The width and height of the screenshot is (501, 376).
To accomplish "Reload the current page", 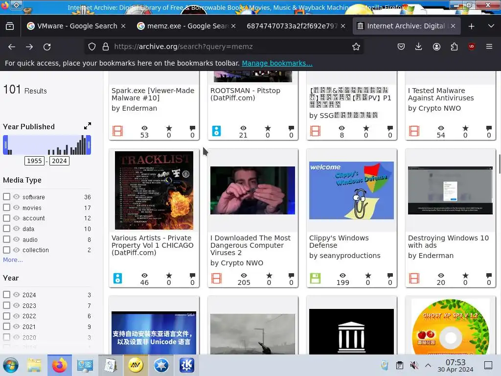I will pyautogui.click(x=47, y=47).
